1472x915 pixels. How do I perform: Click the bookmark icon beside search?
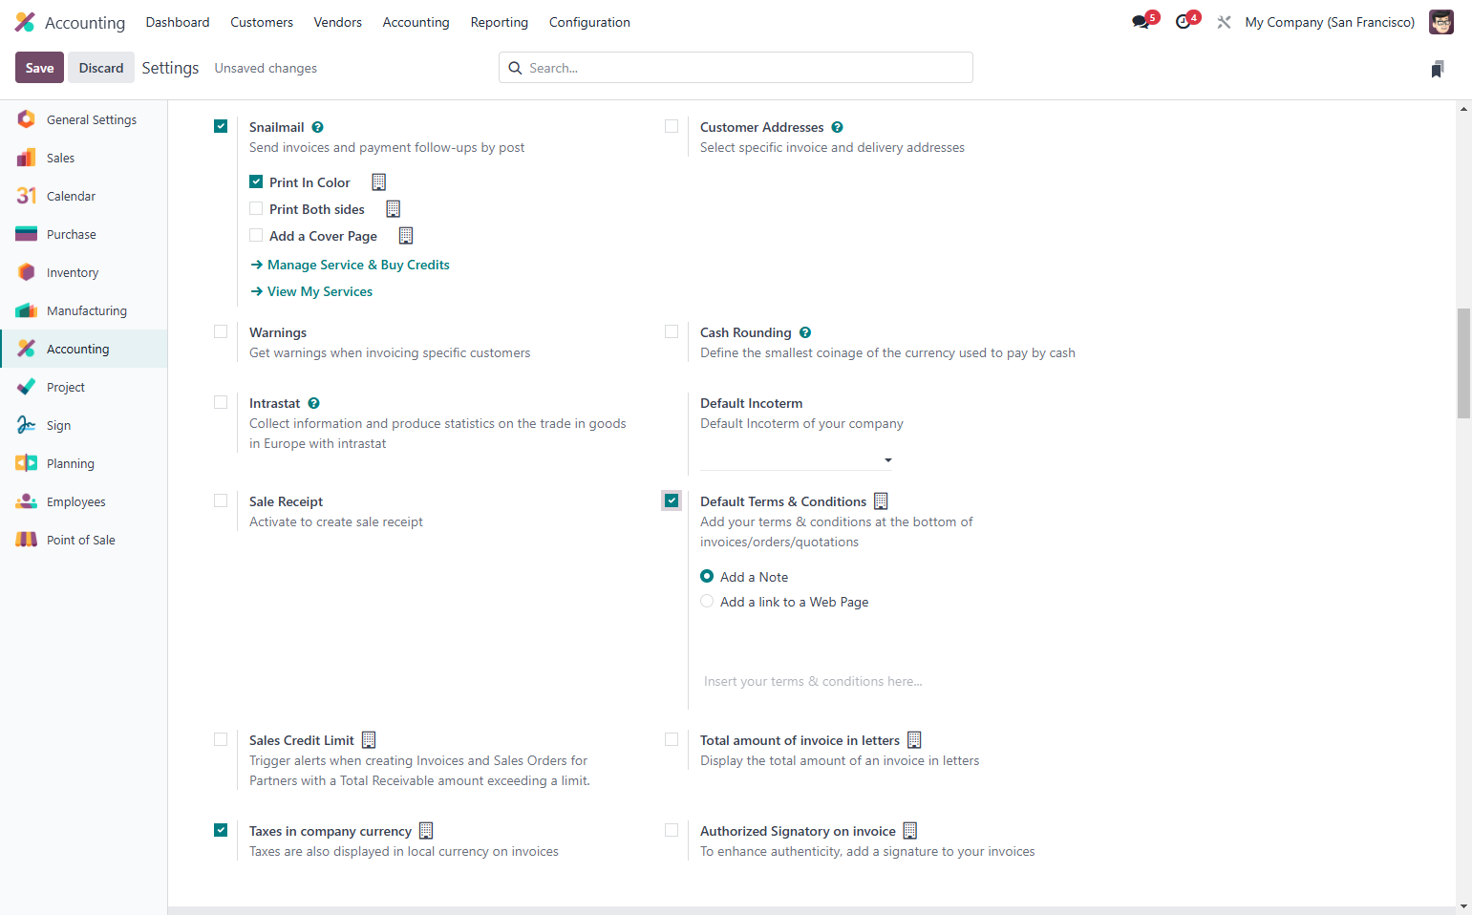pyautogui.click(x=1438, y=69)
